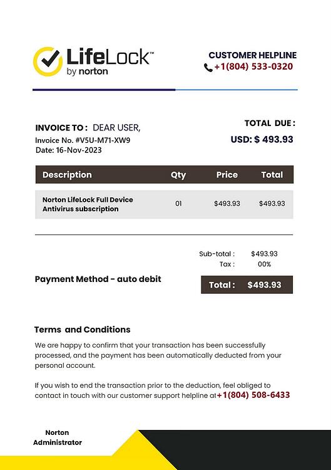The image size is (331, 470).
Task: Click the CUSTOMER HELPLINE heading
Action: point(253,55)
